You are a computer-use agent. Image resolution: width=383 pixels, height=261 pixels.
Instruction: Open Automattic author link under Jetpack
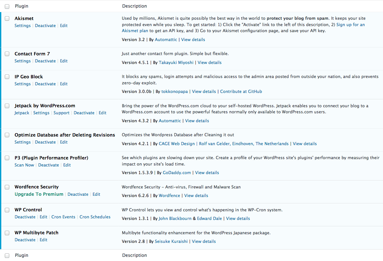pyautogui.click(x=170, y=121)
